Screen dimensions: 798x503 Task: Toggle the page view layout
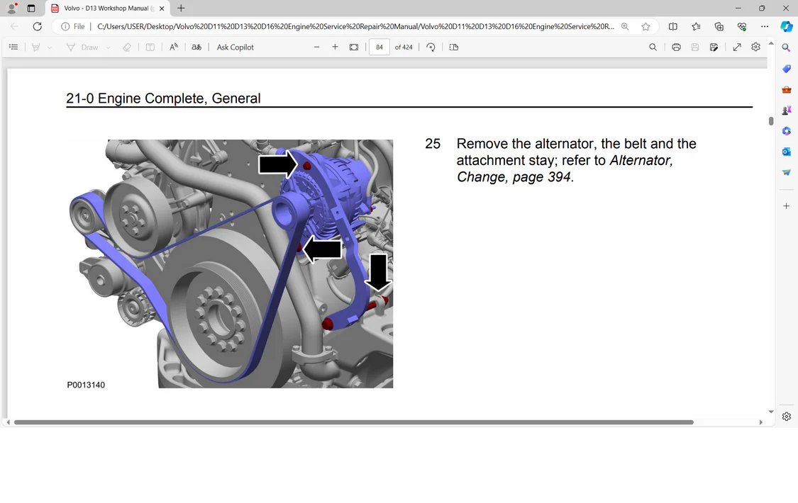pyautogui.click(x=454, y=47)
